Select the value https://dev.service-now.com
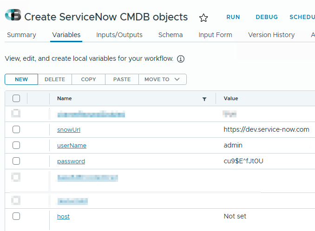Viewport: 315px width, 231px height. 266,129
